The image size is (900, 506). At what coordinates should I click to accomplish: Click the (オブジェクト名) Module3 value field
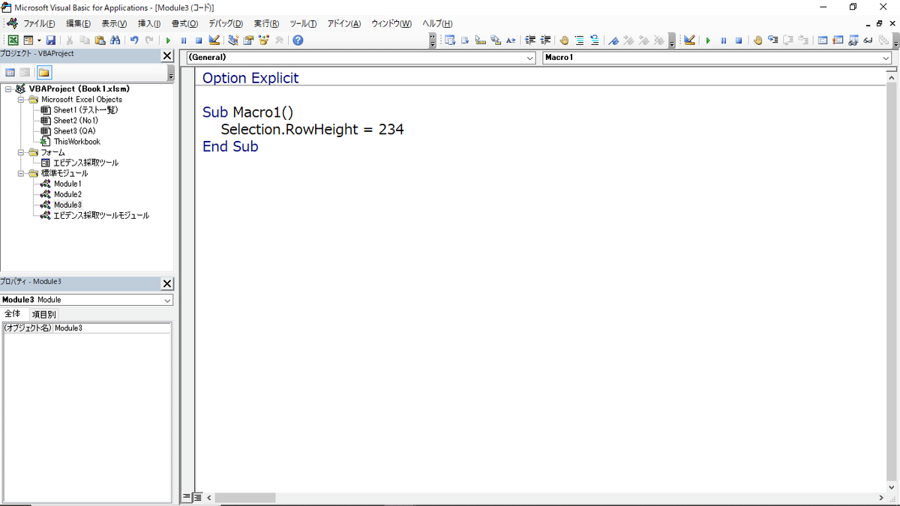pos(112,328)
